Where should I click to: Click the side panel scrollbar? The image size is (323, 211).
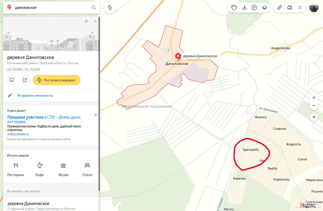tap(99, 103)
